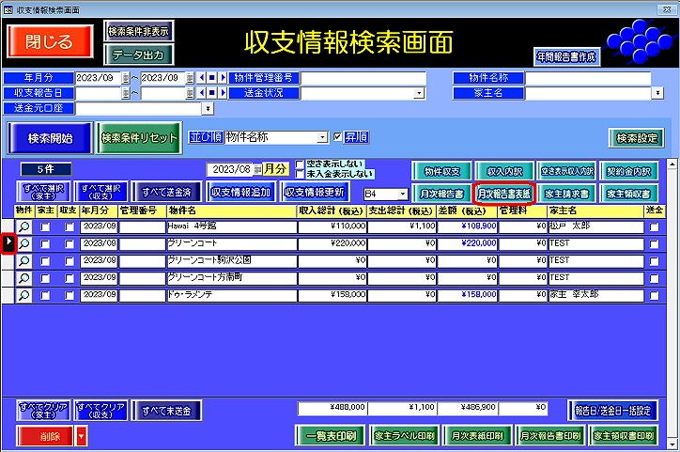The height and width of the screenshot is (452, 680).
Task: Open details magnifier for Hawaii 4号館 row
Action: 24,226
